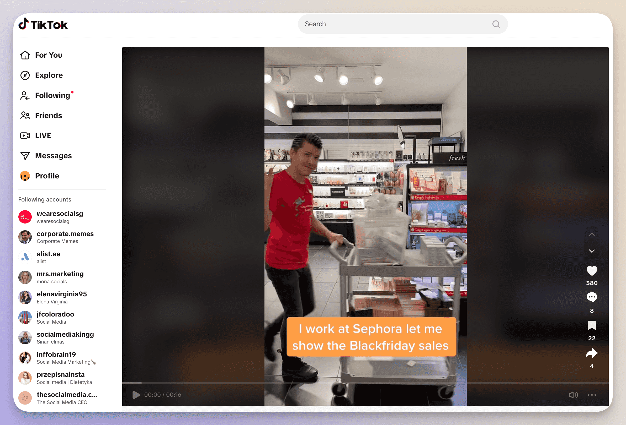Click the "Social media | Dietetyka" subtitle
Screen dimensions: 626x425
pos(64,382)
